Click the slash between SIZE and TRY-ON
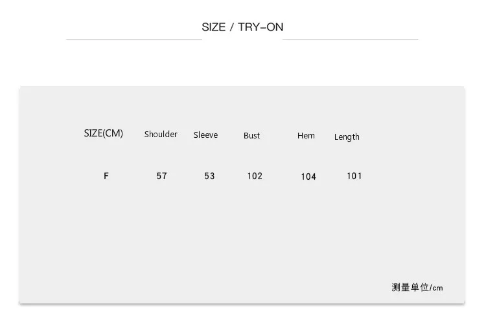486x317 pixels. tap(231, 27)
